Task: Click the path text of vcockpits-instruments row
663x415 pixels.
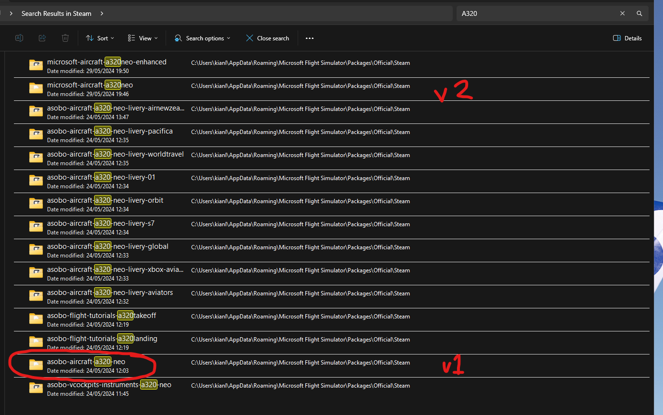Action: tap(301, 386)
